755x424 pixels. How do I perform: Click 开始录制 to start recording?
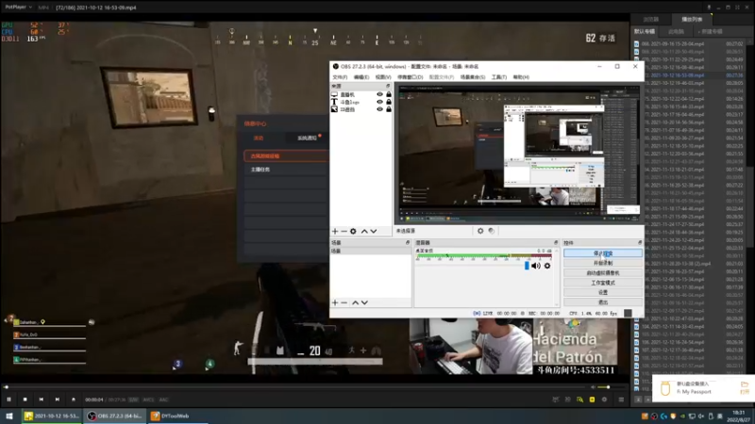pyautogui.click(x=603, y=263)
